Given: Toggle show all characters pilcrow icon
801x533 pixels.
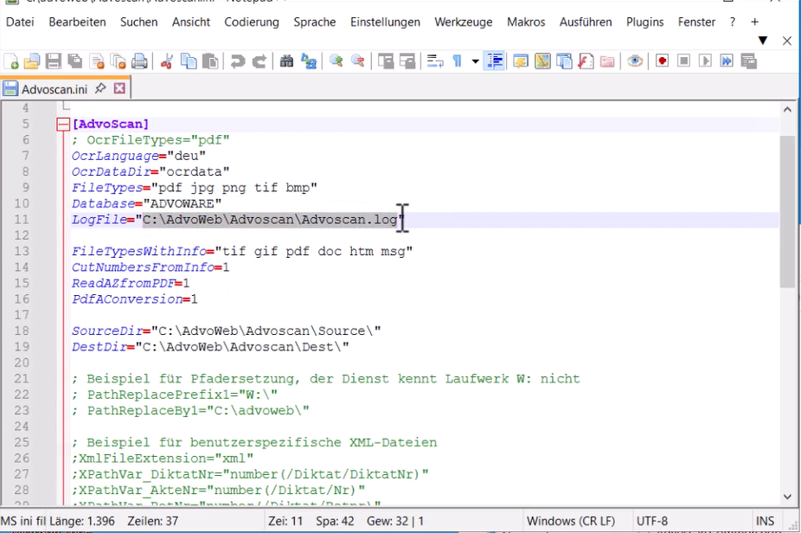Looking at the screenshot, I should [458, 61].
